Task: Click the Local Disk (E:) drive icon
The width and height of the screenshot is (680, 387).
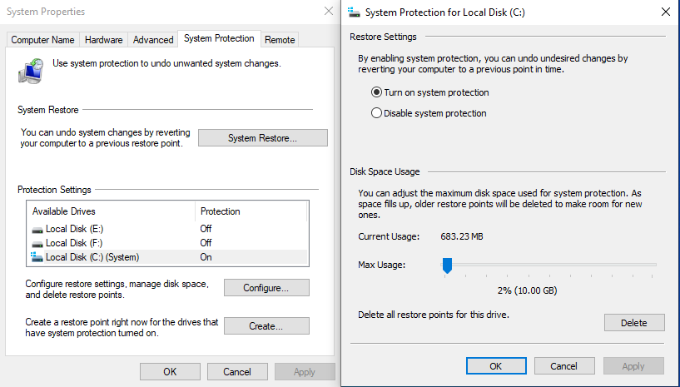Action: pyautogui.click(x=37, y=229)
